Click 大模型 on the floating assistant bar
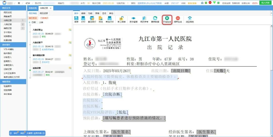 (x=30, y=133)
